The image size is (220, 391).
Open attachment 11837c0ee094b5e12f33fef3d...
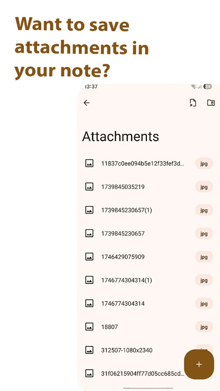point(149,163)
